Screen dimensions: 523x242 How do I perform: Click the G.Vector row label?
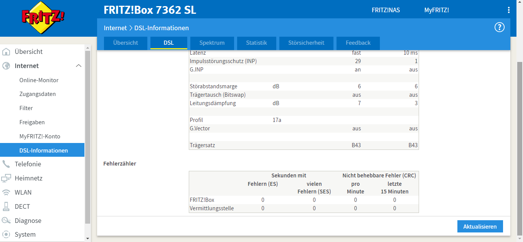coord(200,128)
